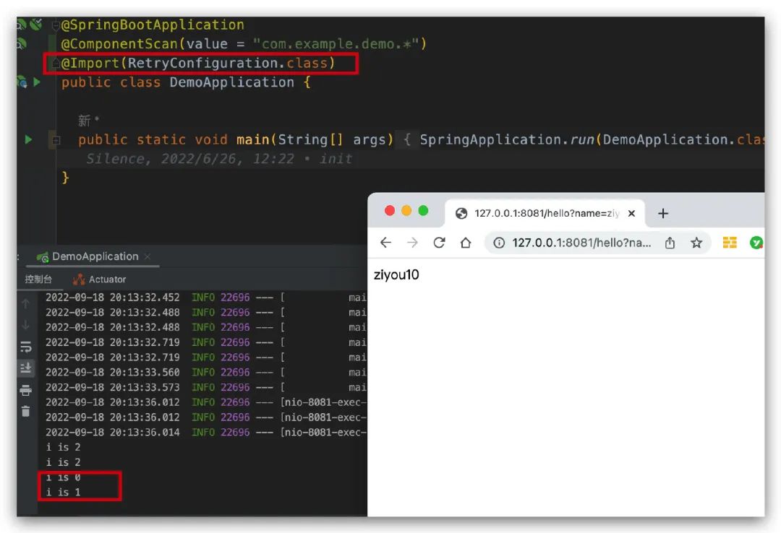781x533 pixels.
Task: Go forward in the browser
Action: click(x=412, y=243)
